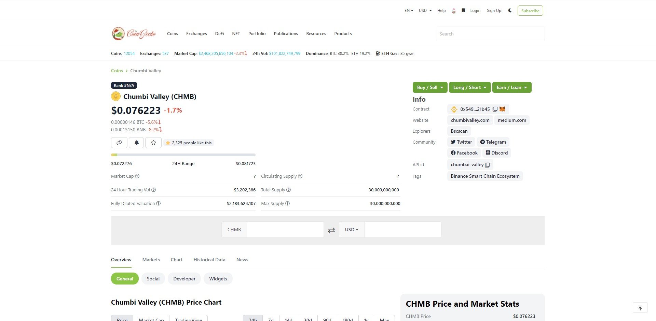Select the Developer tab
656x321 pixels.
point(184,279)
